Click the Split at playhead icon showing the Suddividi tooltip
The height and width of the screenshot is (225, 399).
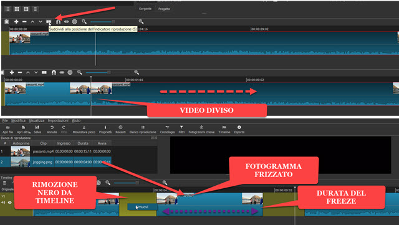pos(49,22)
